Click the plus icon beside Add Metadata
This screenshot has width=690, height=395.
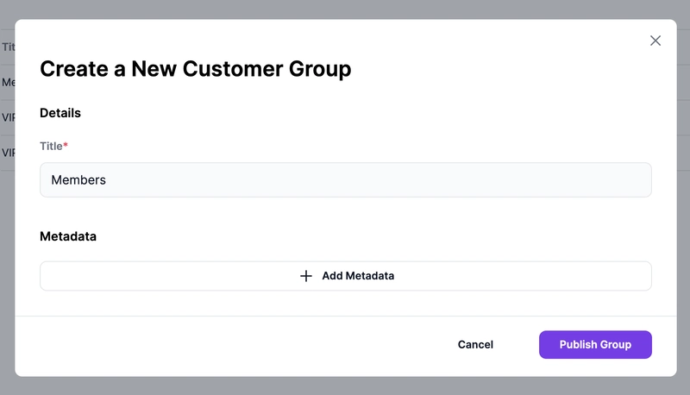click(306, 276)
